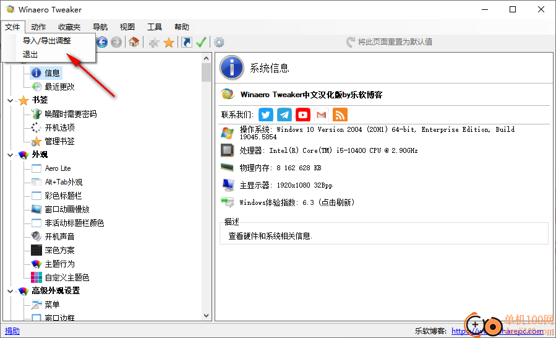
Task: Collapse the 外观 tree category
Action: point(9,155)
